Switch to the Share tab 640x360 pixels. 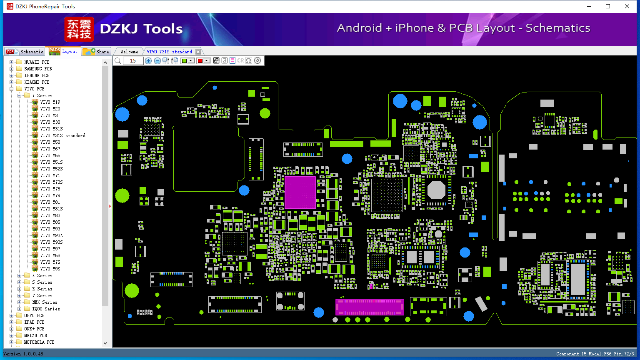pos(96,51)
